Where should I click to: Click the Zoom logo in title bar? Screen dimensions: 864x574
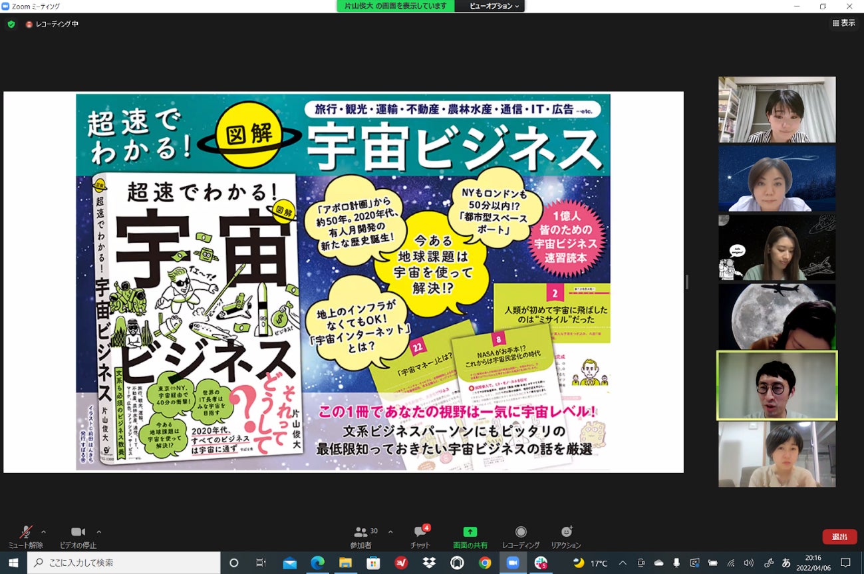(6, 6)
